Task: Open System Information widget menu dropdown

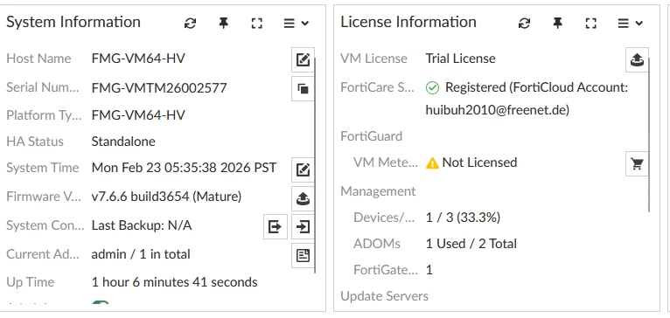Action: (x=297, y=23)
